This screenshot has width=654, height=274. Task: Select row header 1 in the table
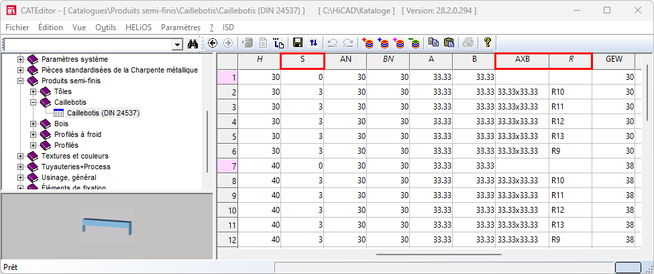(228, 77)
